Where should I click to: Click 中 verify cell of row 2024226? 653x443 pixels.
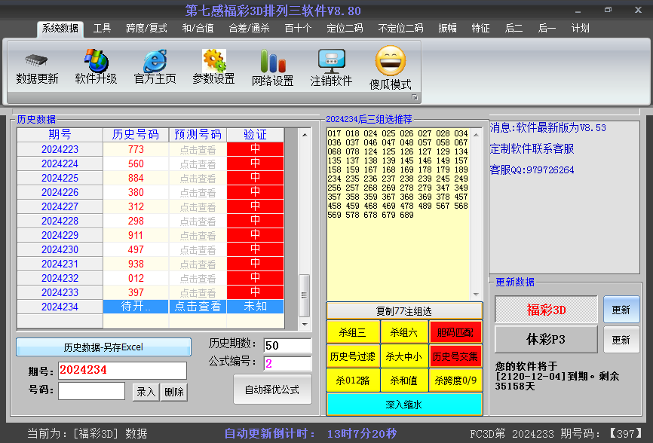click(256, 192)
